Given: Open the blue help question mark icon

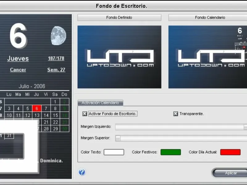Looking at the screenshot, I should [82, 172].
